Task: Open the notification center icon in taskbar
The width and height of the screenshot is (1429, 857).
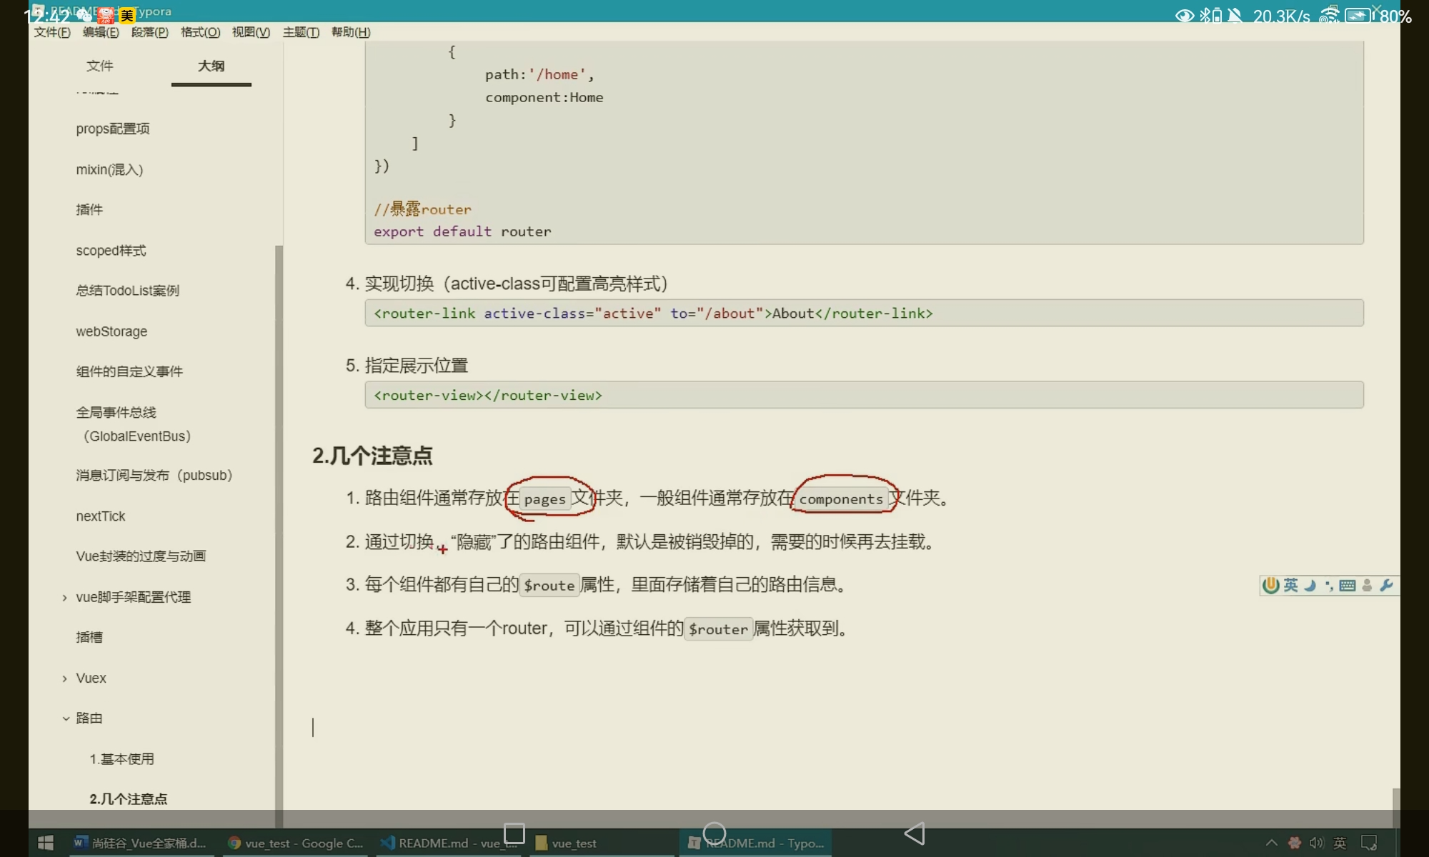Action: tap(1369, 843)
